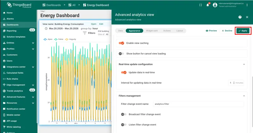Expand Advanced features chevron
The height and width of the screenshot is (133, 253).
coord(33,97)
